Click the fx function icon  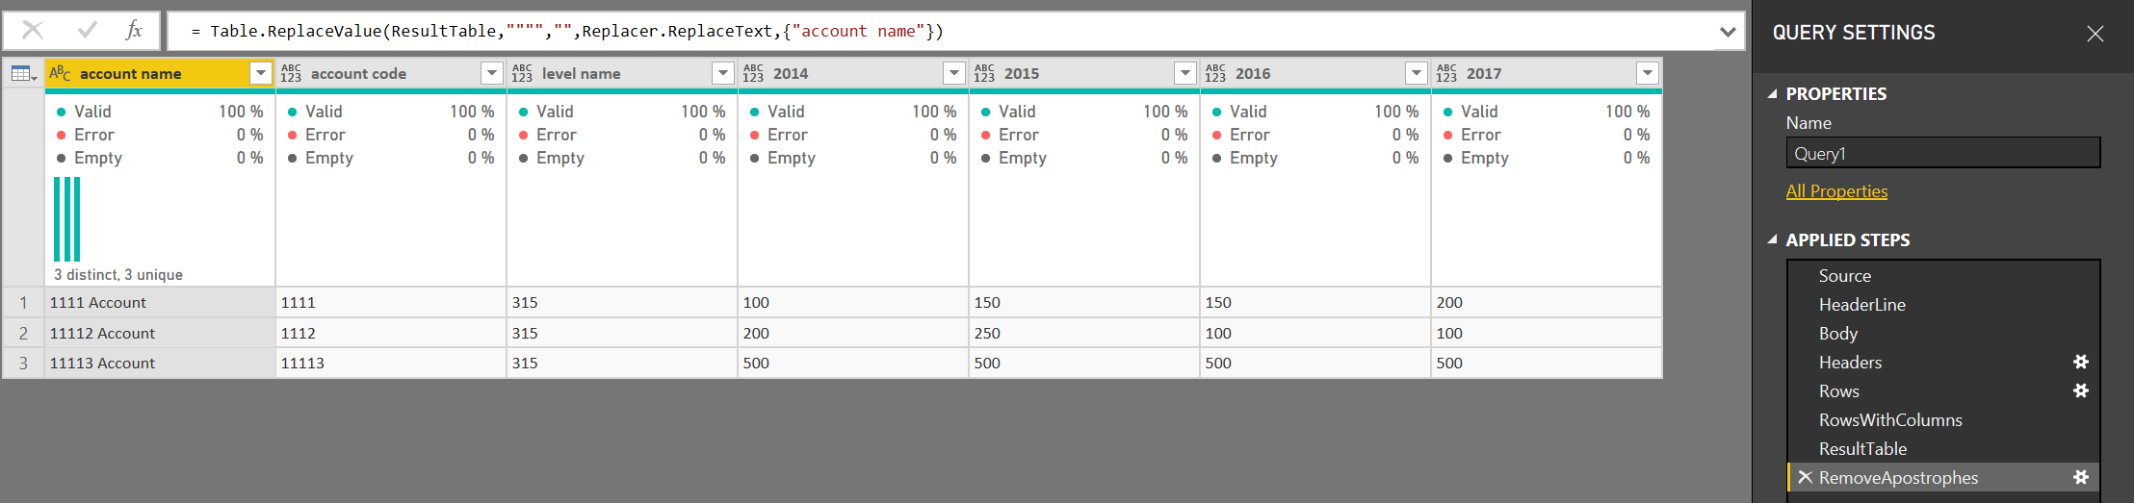[134, 31]
